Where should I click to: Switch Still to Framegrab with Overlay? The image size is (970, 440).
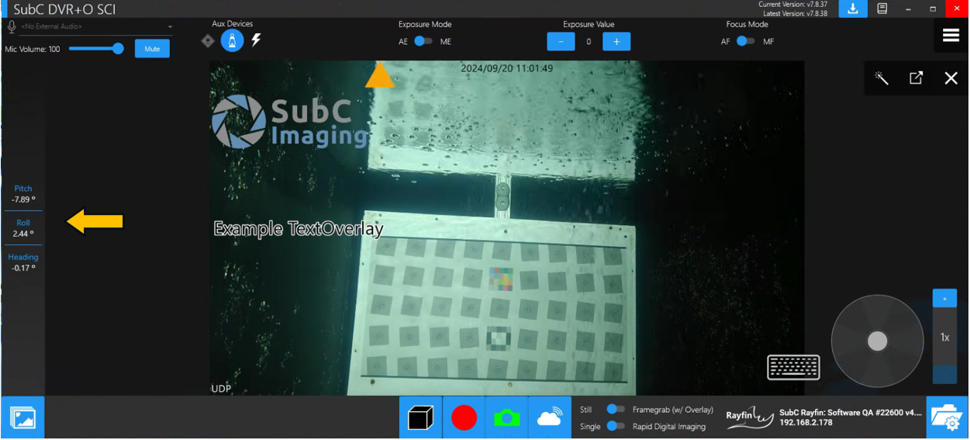tap(616, 409)
